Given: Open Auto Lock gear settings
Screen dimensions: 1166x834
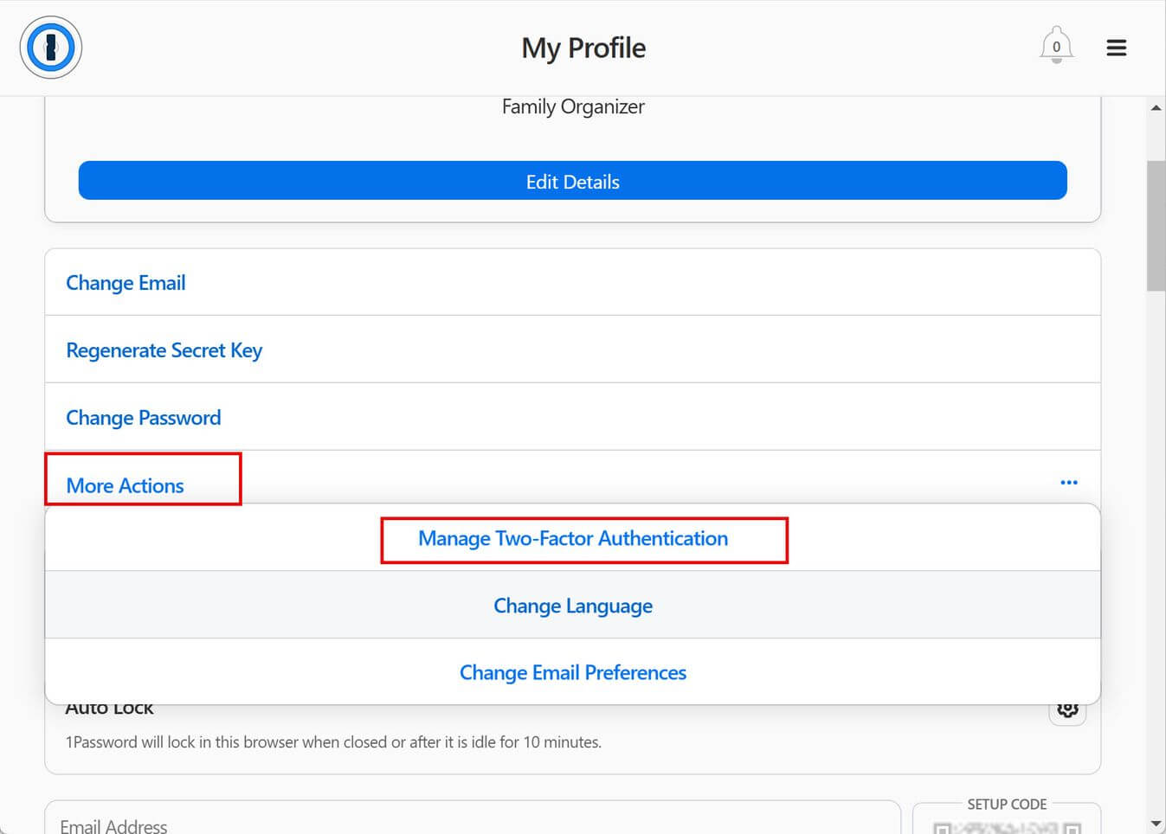Looking at the screenshot, I should coord(1068,709).
